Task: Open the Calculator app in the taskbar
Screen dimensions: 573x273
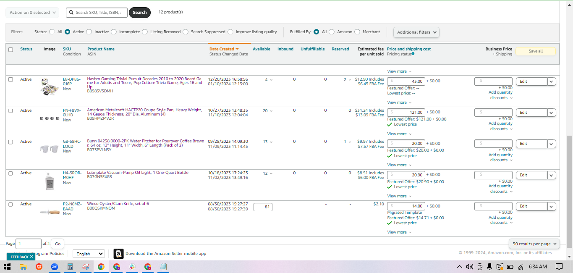Action: [70, 267]
